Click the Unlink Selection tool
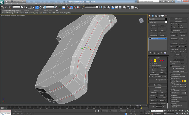The image size is (189, 115). (6, 7)
